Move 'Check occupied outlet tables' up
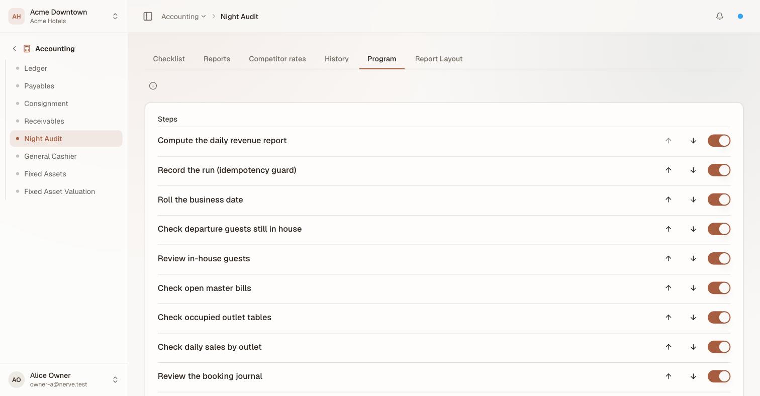Viewport: 760px width, 396px height. pos(669,318)
